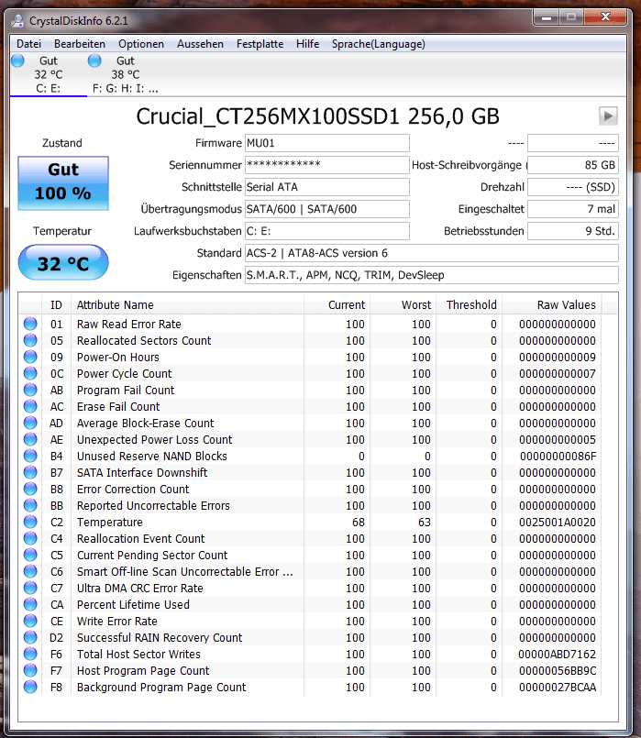The width and height of the screenshot is (641, 738).
Task: Click the Schnittstelle field Serial ATA
Action: (327, 187)
